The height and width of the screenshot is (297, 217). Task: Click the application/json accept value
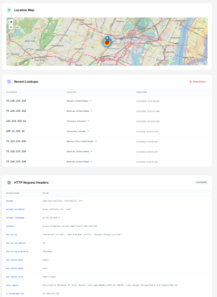[62, 201]
